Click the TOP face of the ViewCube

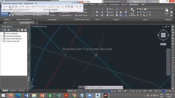(163, 35)
